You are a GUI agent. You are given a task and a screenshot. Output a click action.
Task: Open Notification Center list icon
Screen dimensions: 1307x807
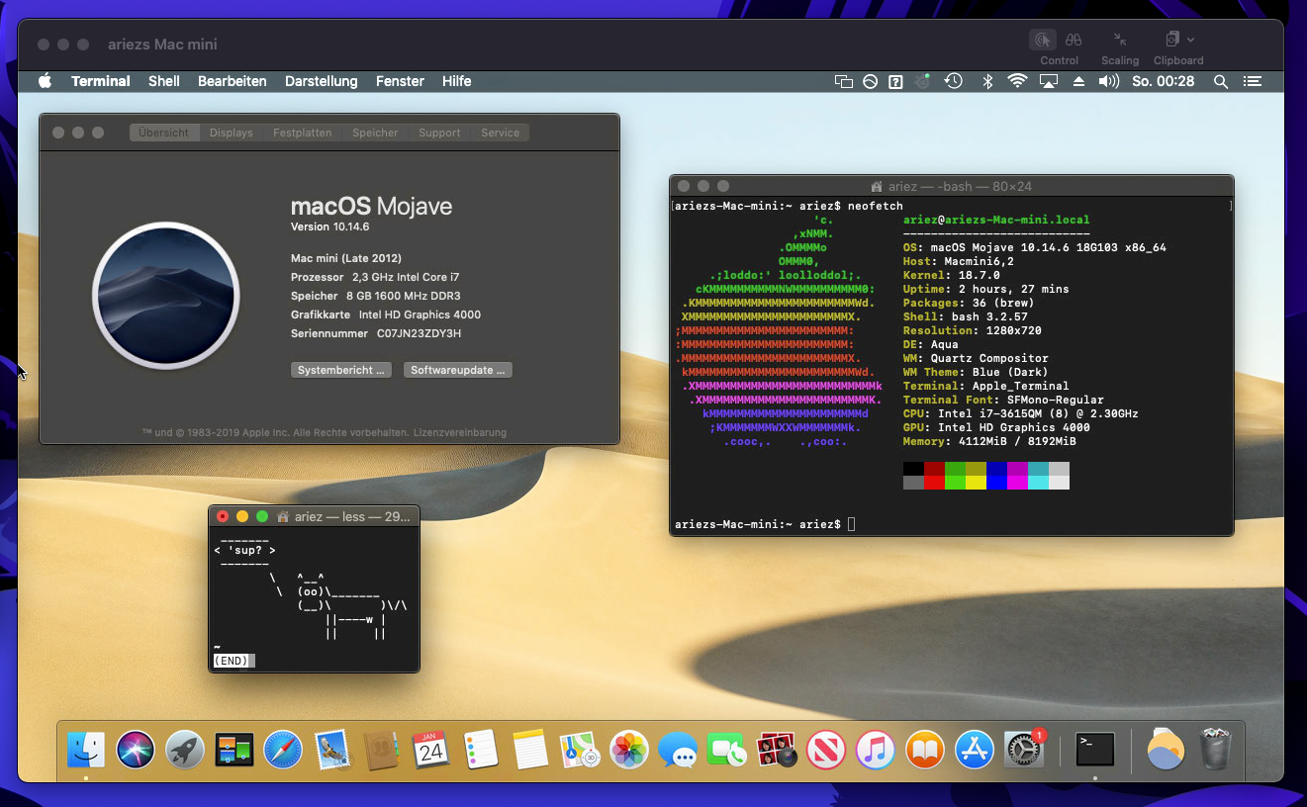[1253, 81]
